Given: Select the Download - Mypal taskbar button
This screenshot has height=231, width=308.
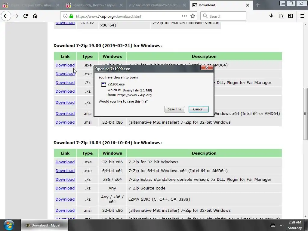Looking at the screenshot, I should (45, 225).
